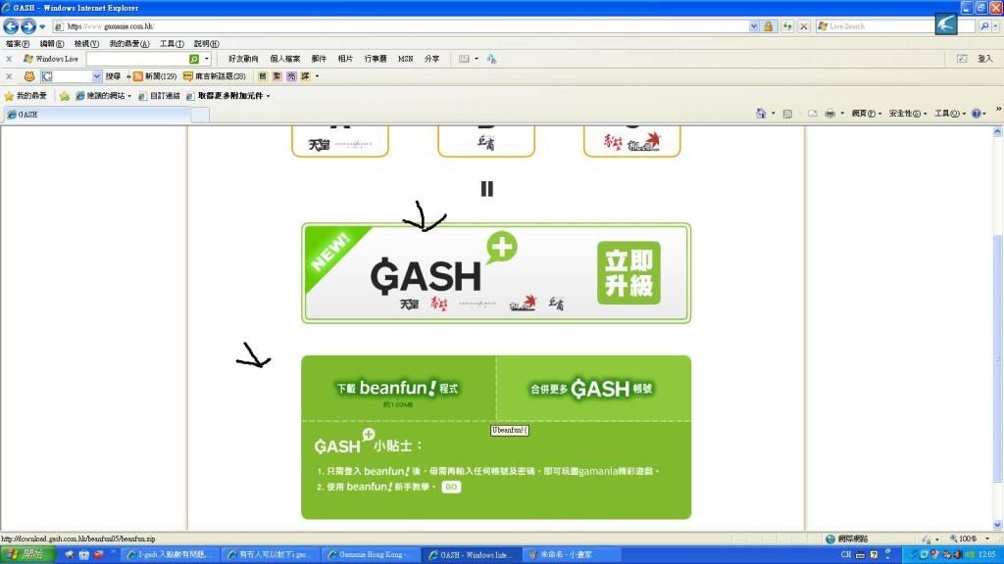Open the zoom level 100% dropdown
This screenshot has width=1004, height=564.
[x=973, y=539]
